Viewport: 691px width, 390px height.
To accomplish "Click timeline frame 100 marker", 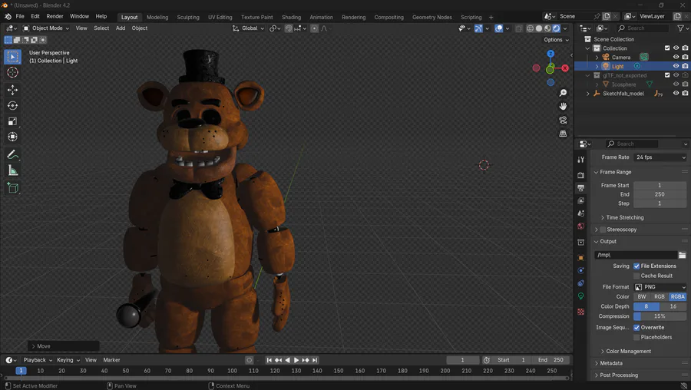I will (x=232, y=371).
